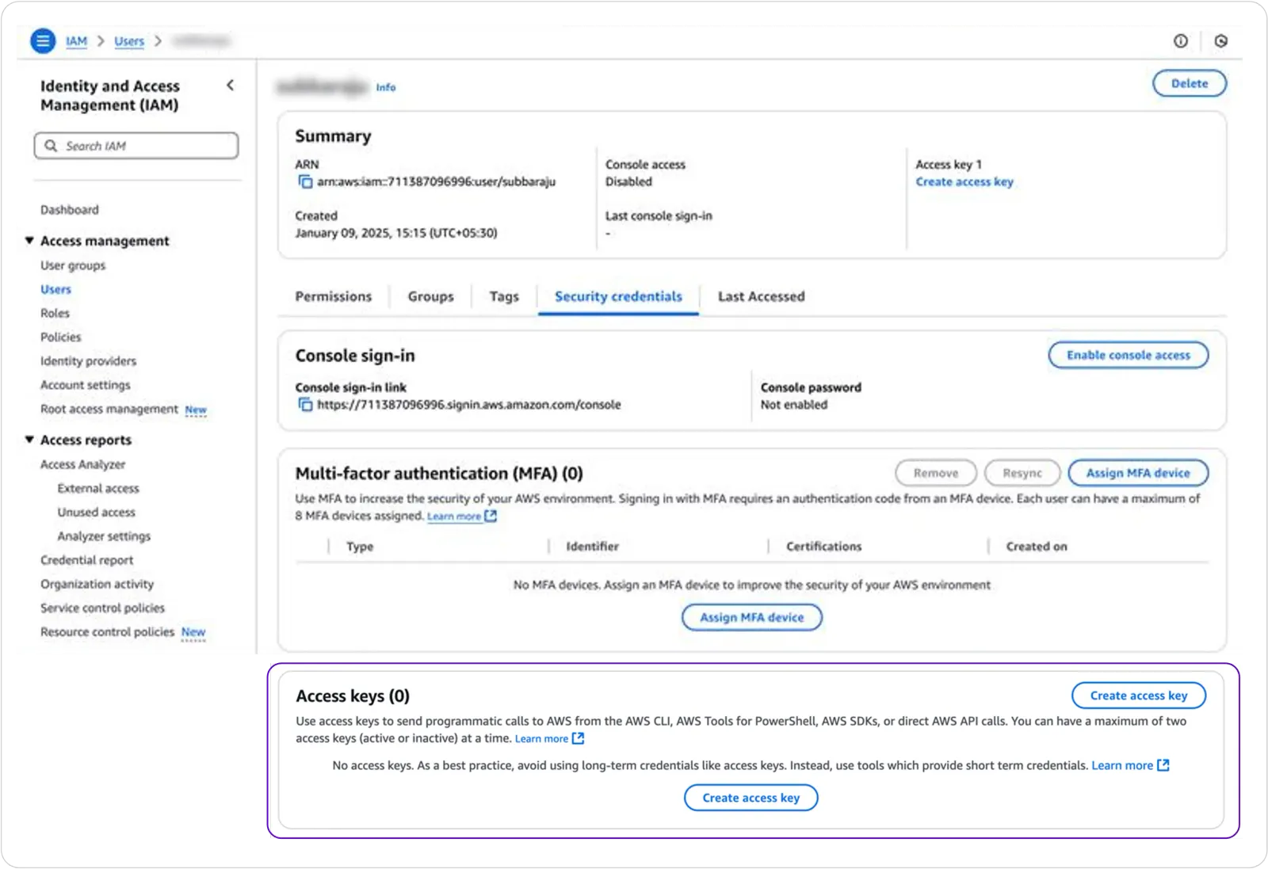Screen dimensions: 1268x869
Task: Collapse the Access management section
Action: 29,240
